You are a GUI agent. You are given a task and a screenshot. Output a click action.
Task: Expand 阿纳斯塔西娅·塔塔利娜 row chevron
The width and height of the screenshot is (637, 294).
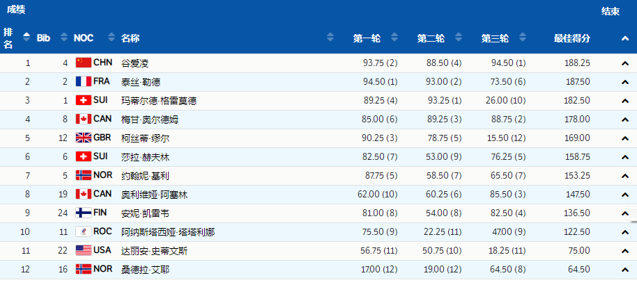pos(625,232)
